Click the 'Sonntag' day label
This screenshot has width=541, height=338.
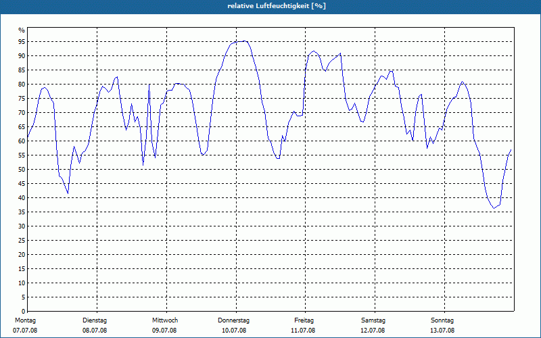point(442,320)
